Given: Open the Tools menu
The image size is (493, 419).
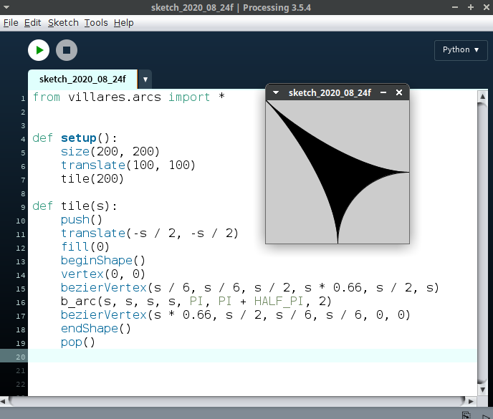Looking at the screenshot, I should [x=96, y=22].
